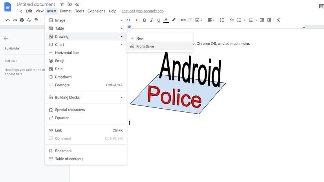
Task: Open the Format menu
Action: 66,11
